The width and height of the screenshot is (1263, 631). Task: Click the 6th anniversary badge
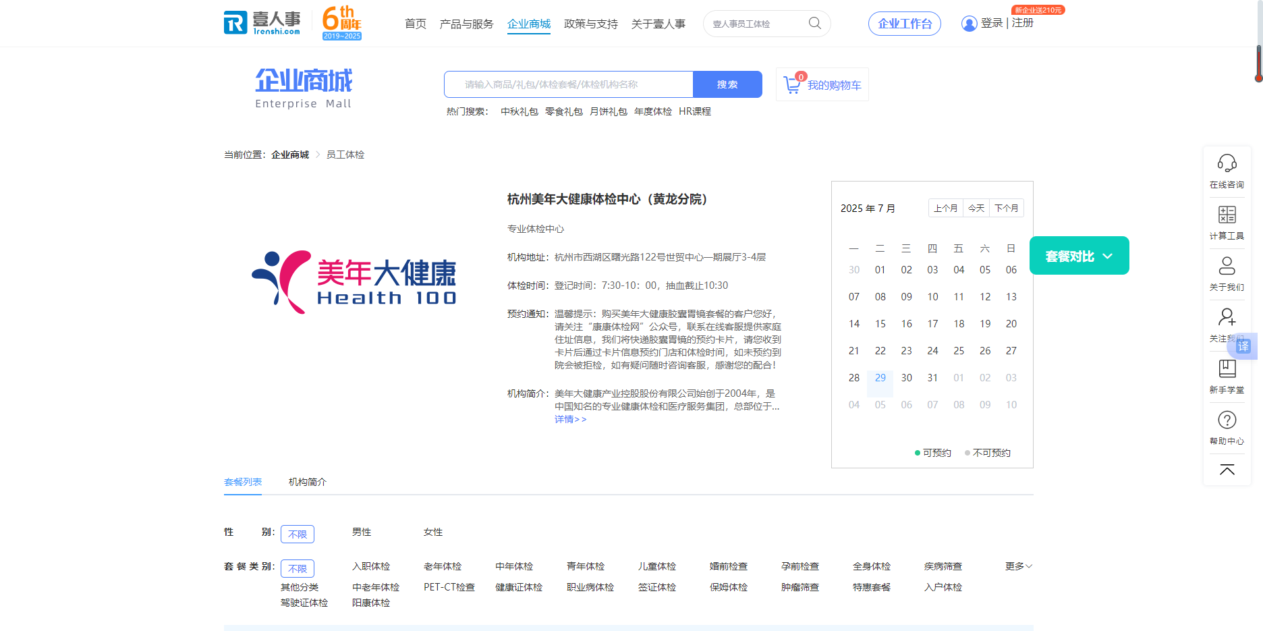(341, 23)
